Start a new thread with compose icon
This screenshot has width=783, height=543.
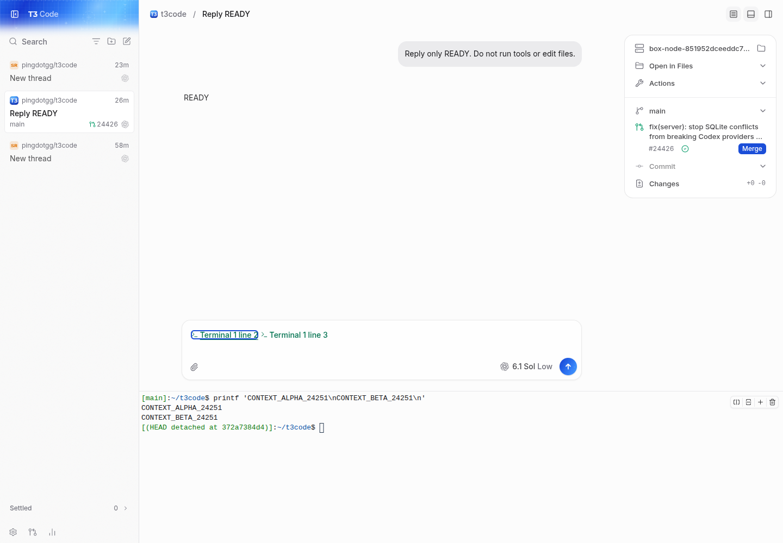point(127,41)
